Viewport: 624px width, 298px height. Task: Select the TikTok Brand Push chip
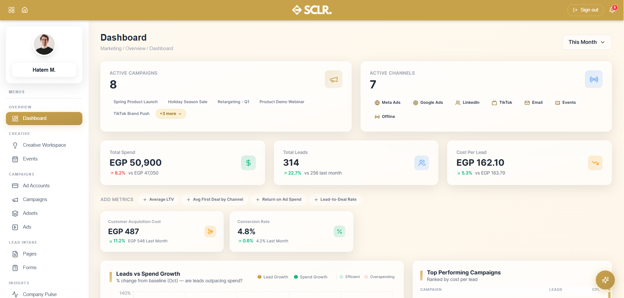click(x=132, y=114)
